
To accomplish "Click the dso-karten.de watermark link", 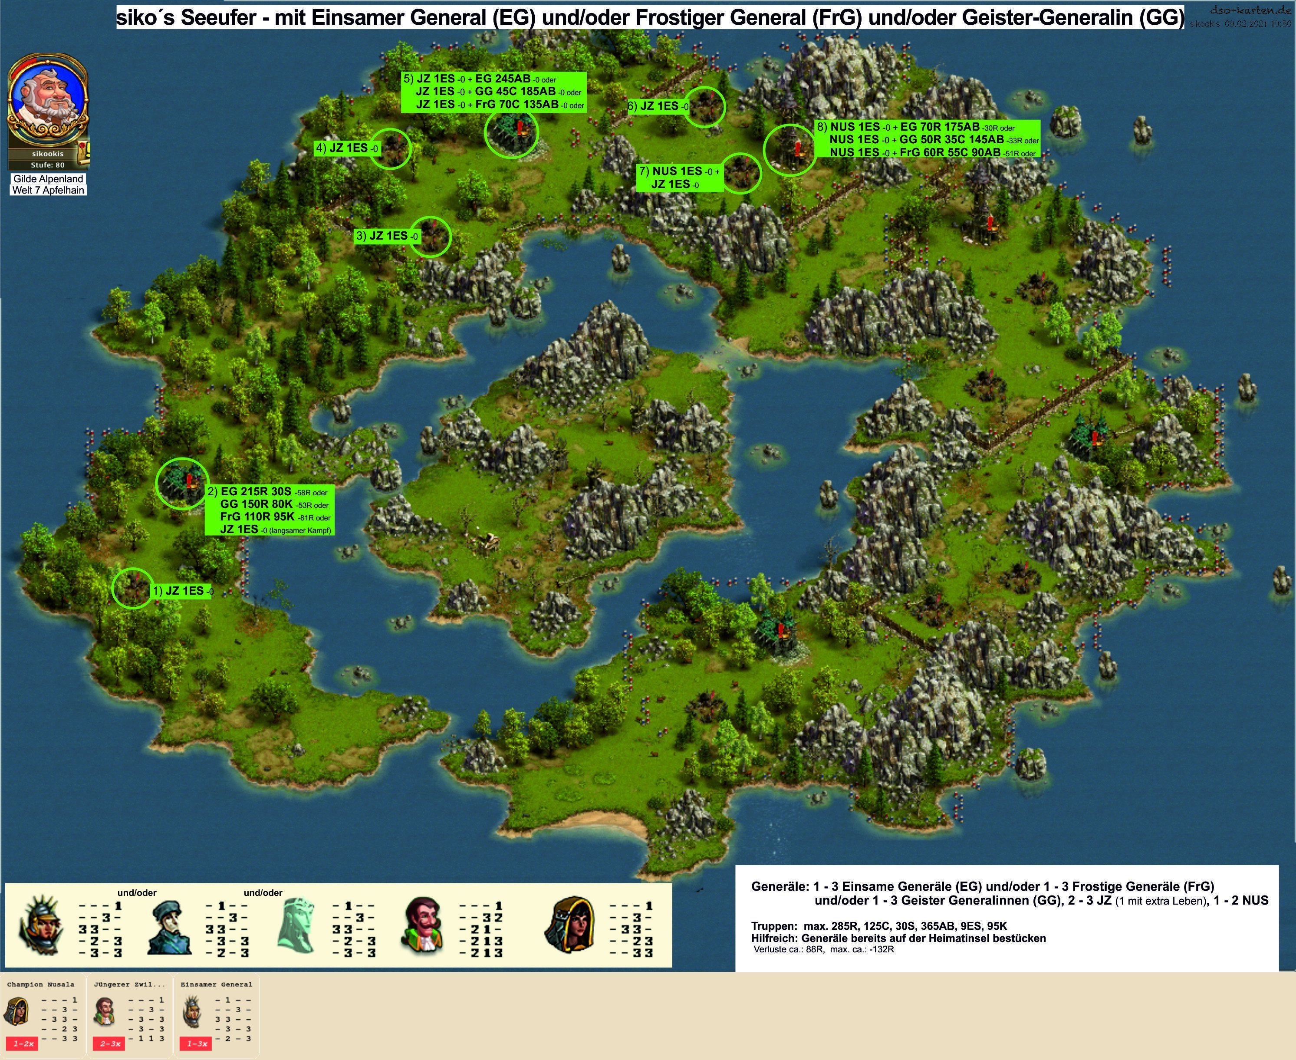I will coord(1250,10).
